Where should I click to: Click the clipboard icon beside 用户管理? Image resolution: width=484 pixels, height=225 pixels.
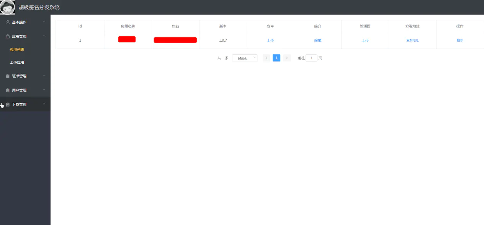[7, 90]
